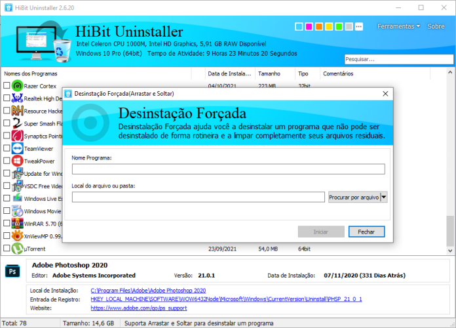The image size is (456, 328).
Task: Select the gray theme swatch
Action: pos(349,26)
